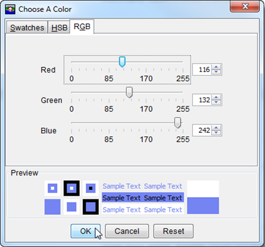Confirm the color with OK
This screenshot has width=265, height=247.
(x=86, y=231)
